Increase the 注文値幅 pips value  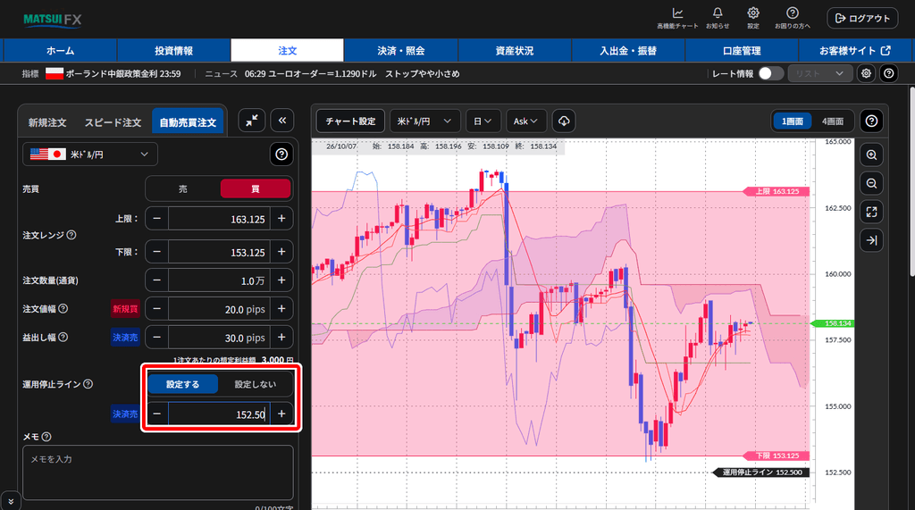[x=281, y=309]
